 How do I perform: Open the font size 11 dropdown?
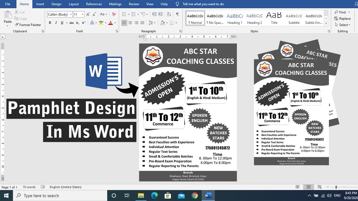click(83, 14)
